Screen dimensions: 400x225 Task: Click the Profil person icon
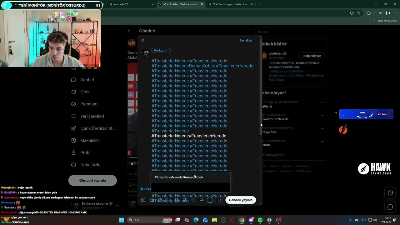tap(73, 152)
